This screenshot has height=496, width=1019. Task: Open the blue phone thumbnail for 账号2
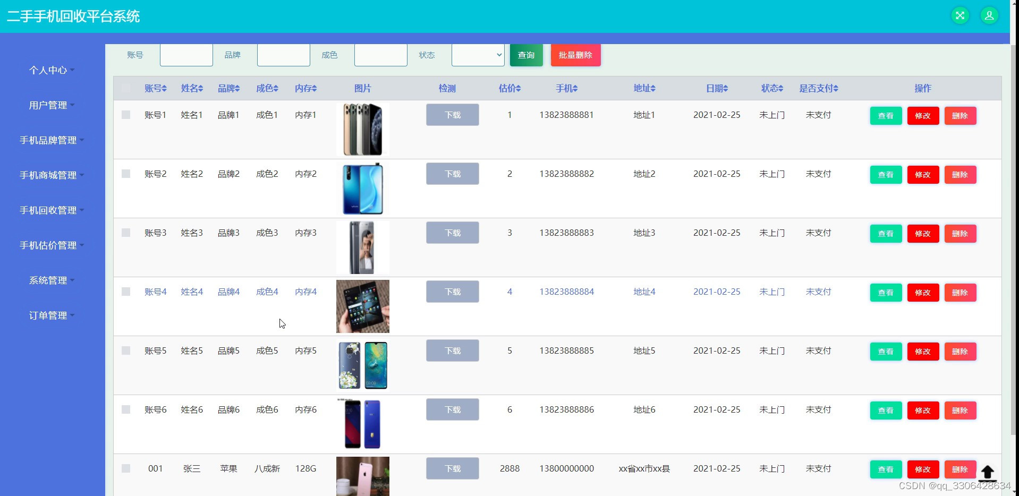(x=363, y=189)
